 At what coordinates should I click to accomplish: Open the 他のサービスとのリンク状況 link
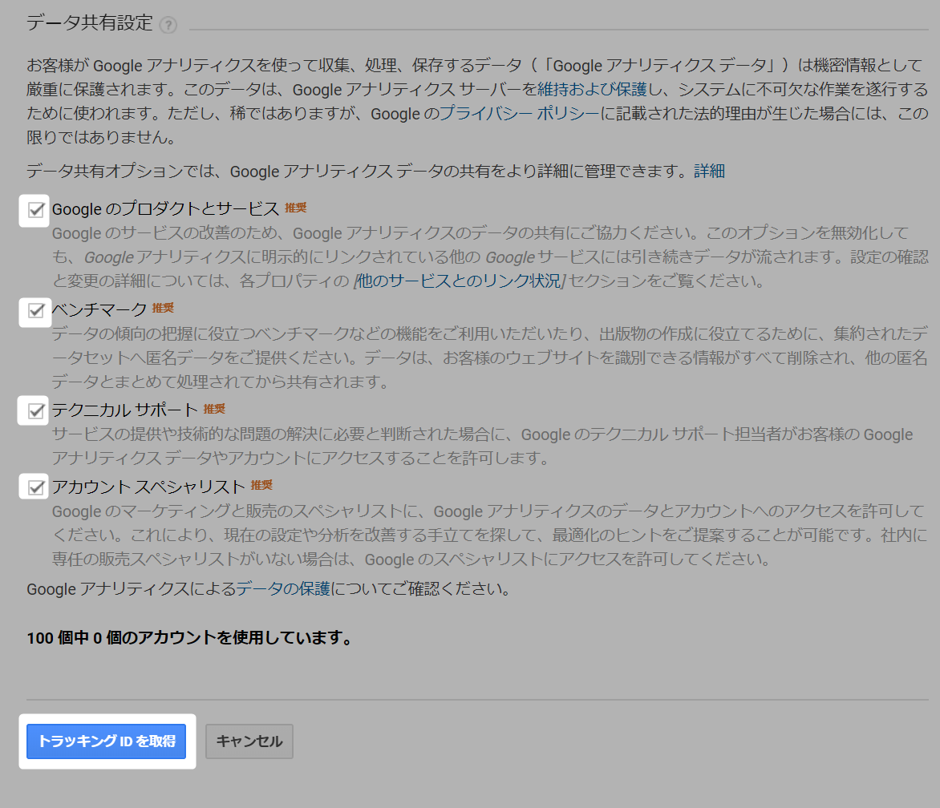point(460,281)
